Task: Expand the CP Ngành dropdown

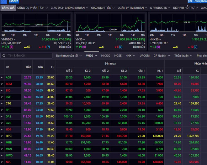Action: click(161, 56)
